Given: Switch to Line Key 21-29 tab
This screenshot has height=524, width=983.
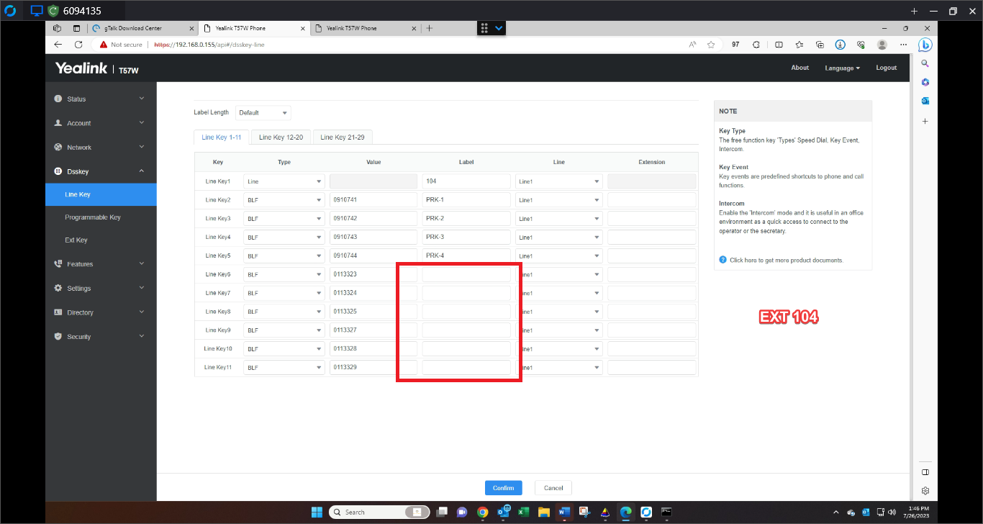Looking at the screenshot, I should (343, 137).
